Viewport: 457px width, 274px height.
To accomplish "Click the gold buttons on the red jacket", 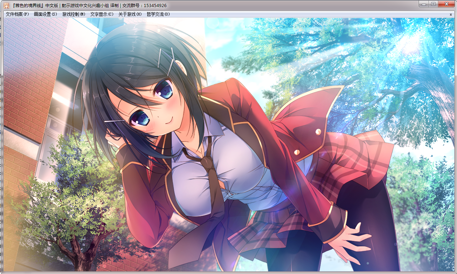I will pyautogui.click(x=318, y=132).
